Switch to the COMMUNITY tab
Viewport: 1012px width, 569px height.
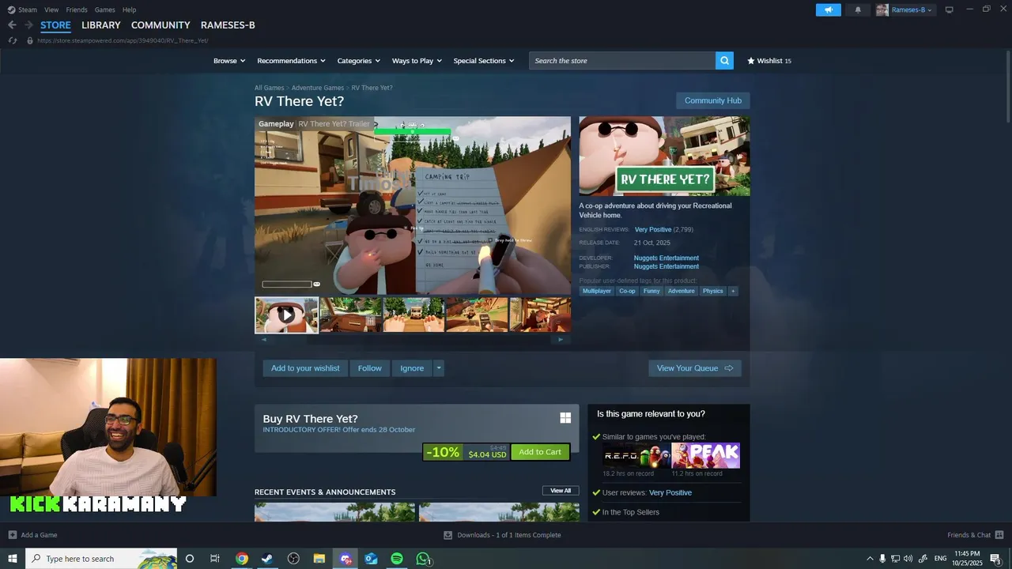coord(160,25)
